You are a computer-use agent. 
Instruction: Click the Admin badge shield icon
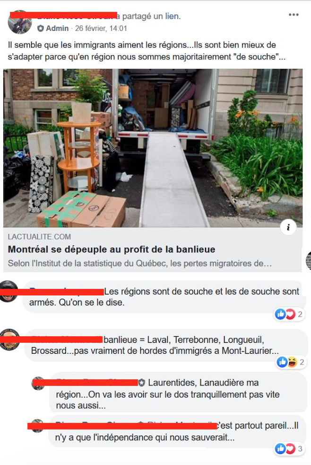pos(41,28)
